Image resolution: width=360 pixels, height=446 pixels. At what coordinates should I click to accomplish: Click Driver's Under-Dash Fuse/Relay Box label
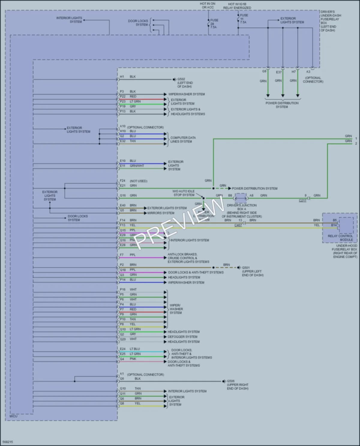pyautogui.click(x=331, y=21)
